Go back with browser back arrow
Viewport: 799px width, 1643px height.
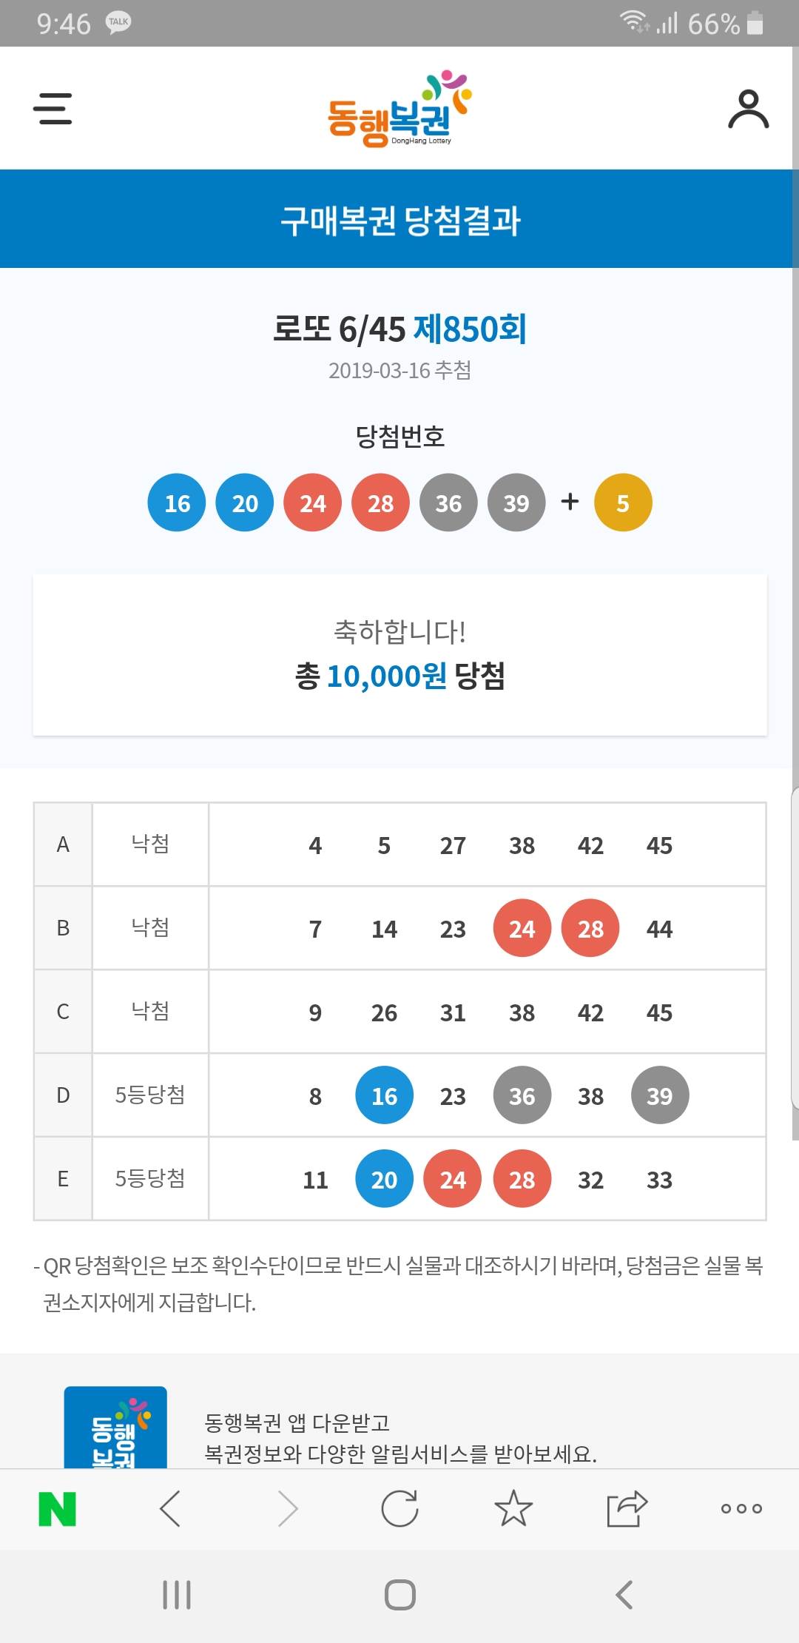tap(170, 1508)
